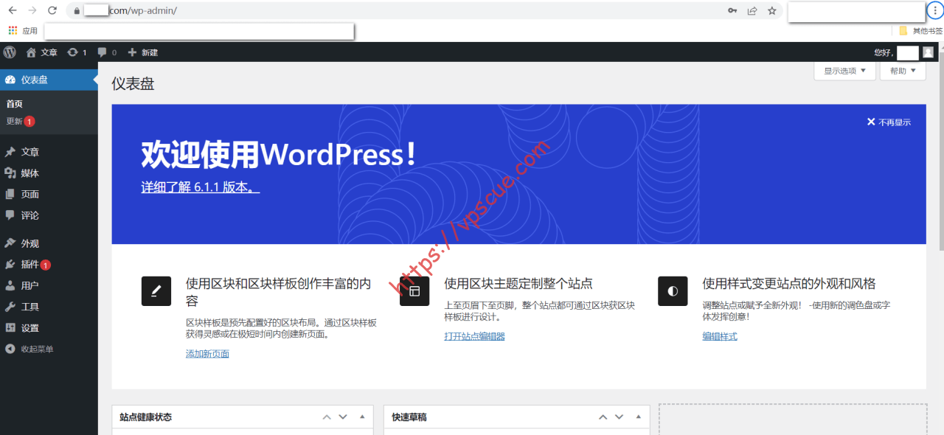Click the 打开站点编辑器 link
944x435 pixels.
coord(474,336)
